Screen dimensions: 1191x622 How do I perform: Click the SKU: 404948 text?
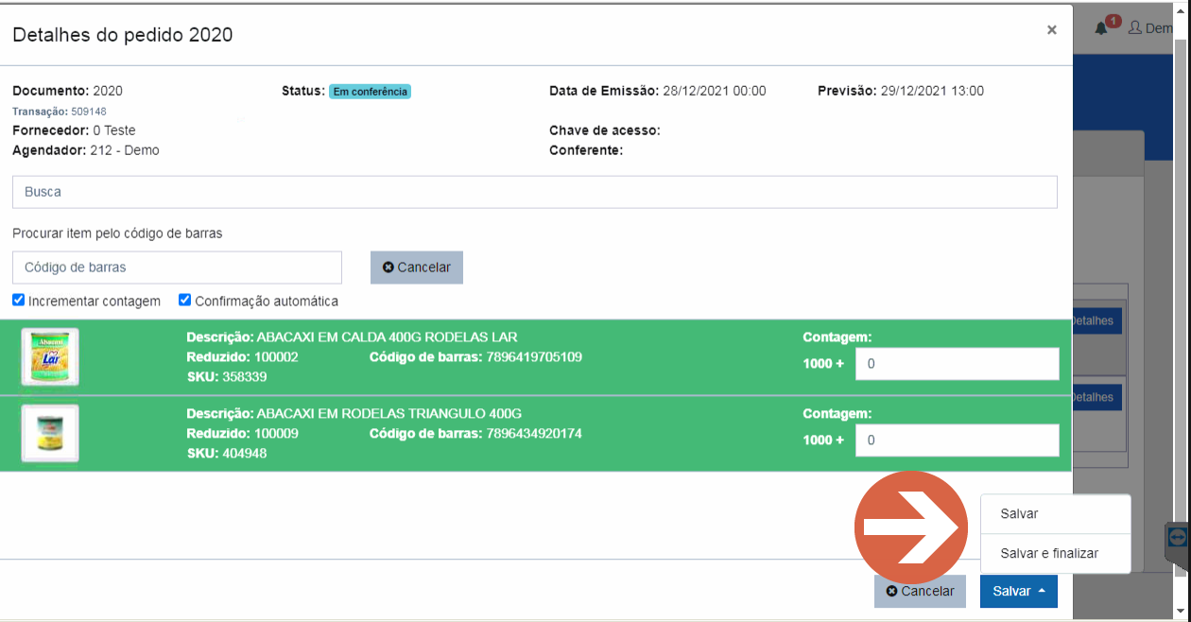[x=227, y=454]
